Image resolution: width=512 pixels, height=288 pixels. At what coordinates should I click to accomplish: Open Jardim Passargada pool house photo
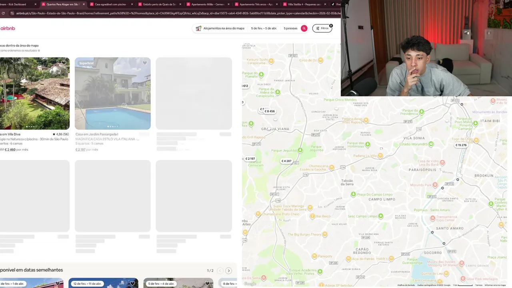tap(113, 93)
